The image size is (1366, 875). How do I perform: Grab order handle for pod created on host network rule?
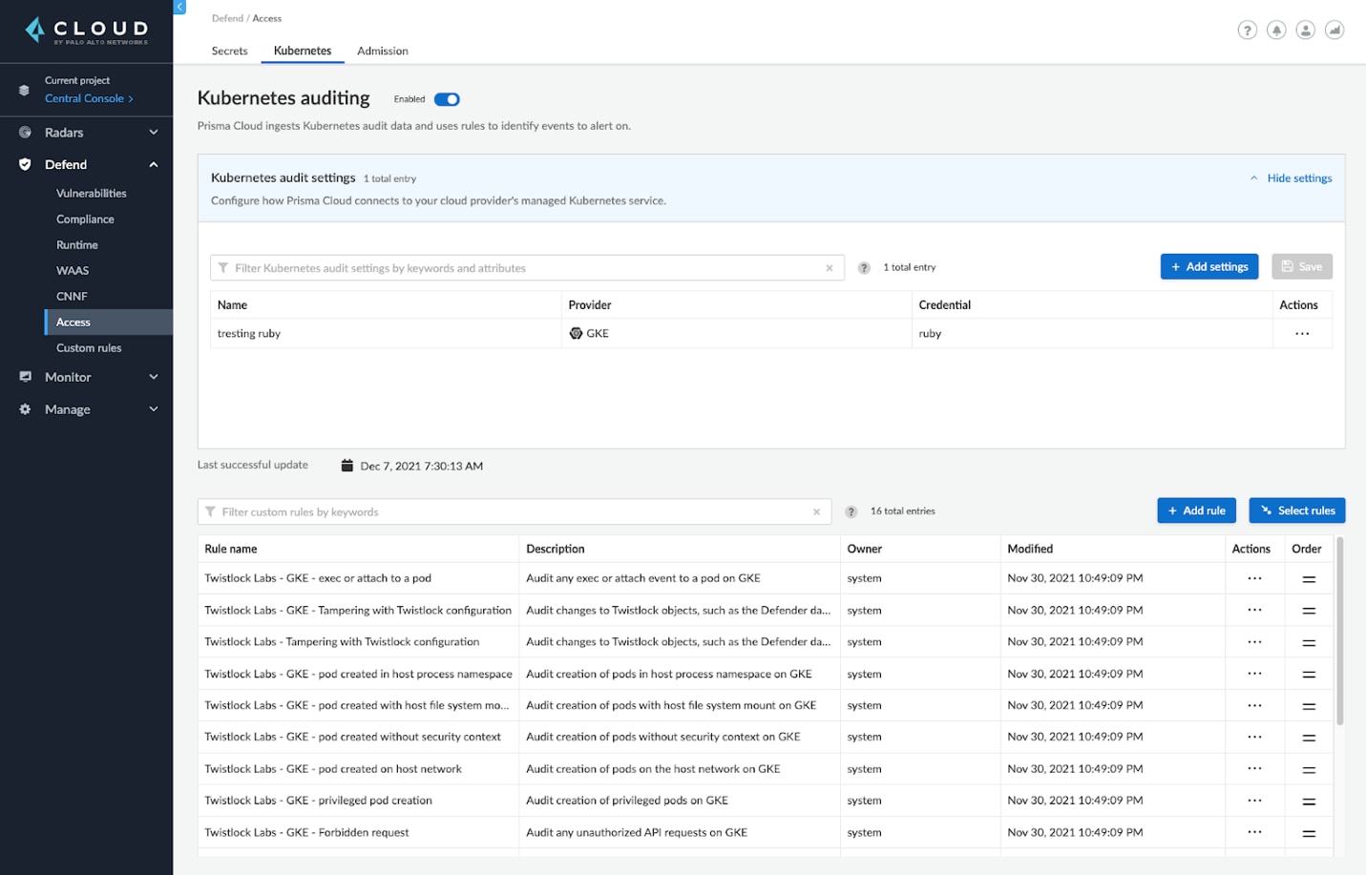pyautogui.click(x=1309, y=769)
